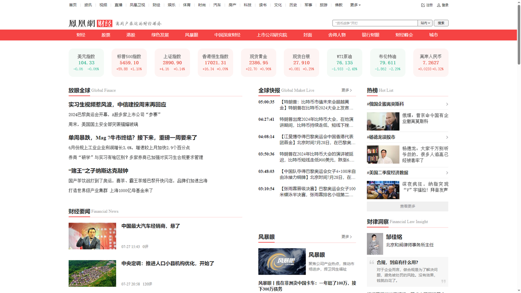Select the 美元指数 index card
Viewport: 521px width, 293px height.
pyautogui.click(x=86, y=63)
